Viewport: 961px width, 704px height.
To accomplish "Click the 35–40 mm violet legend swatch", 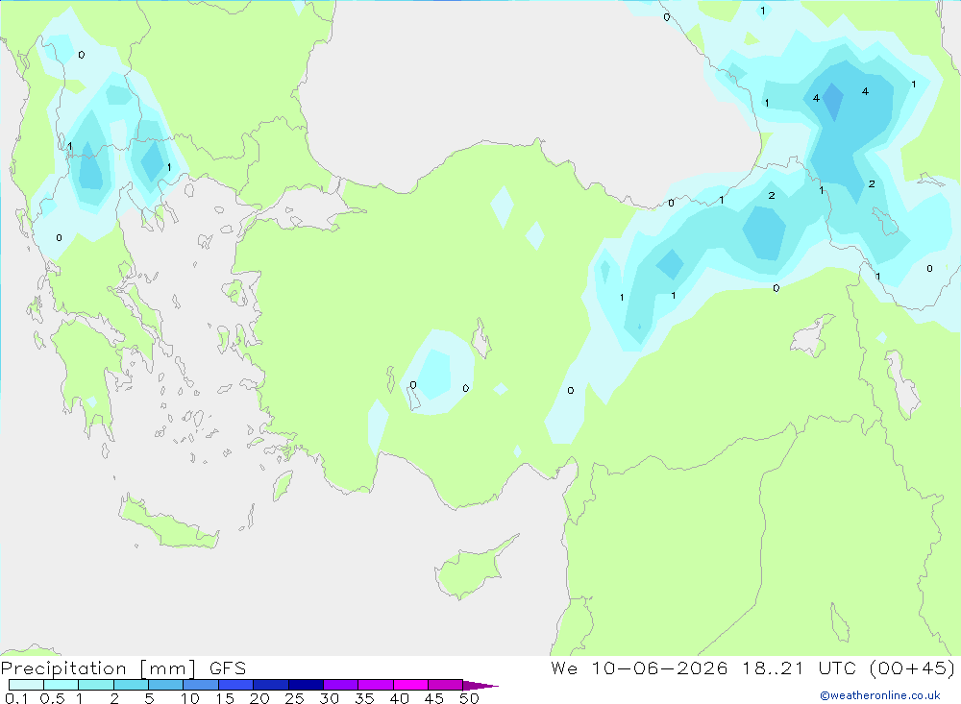I will [x=376, y=685].
